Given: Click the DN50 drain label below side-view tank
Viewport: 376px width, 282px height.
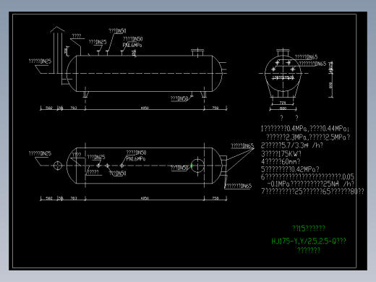Looking at the screenshot, I should tap(179, 98).
